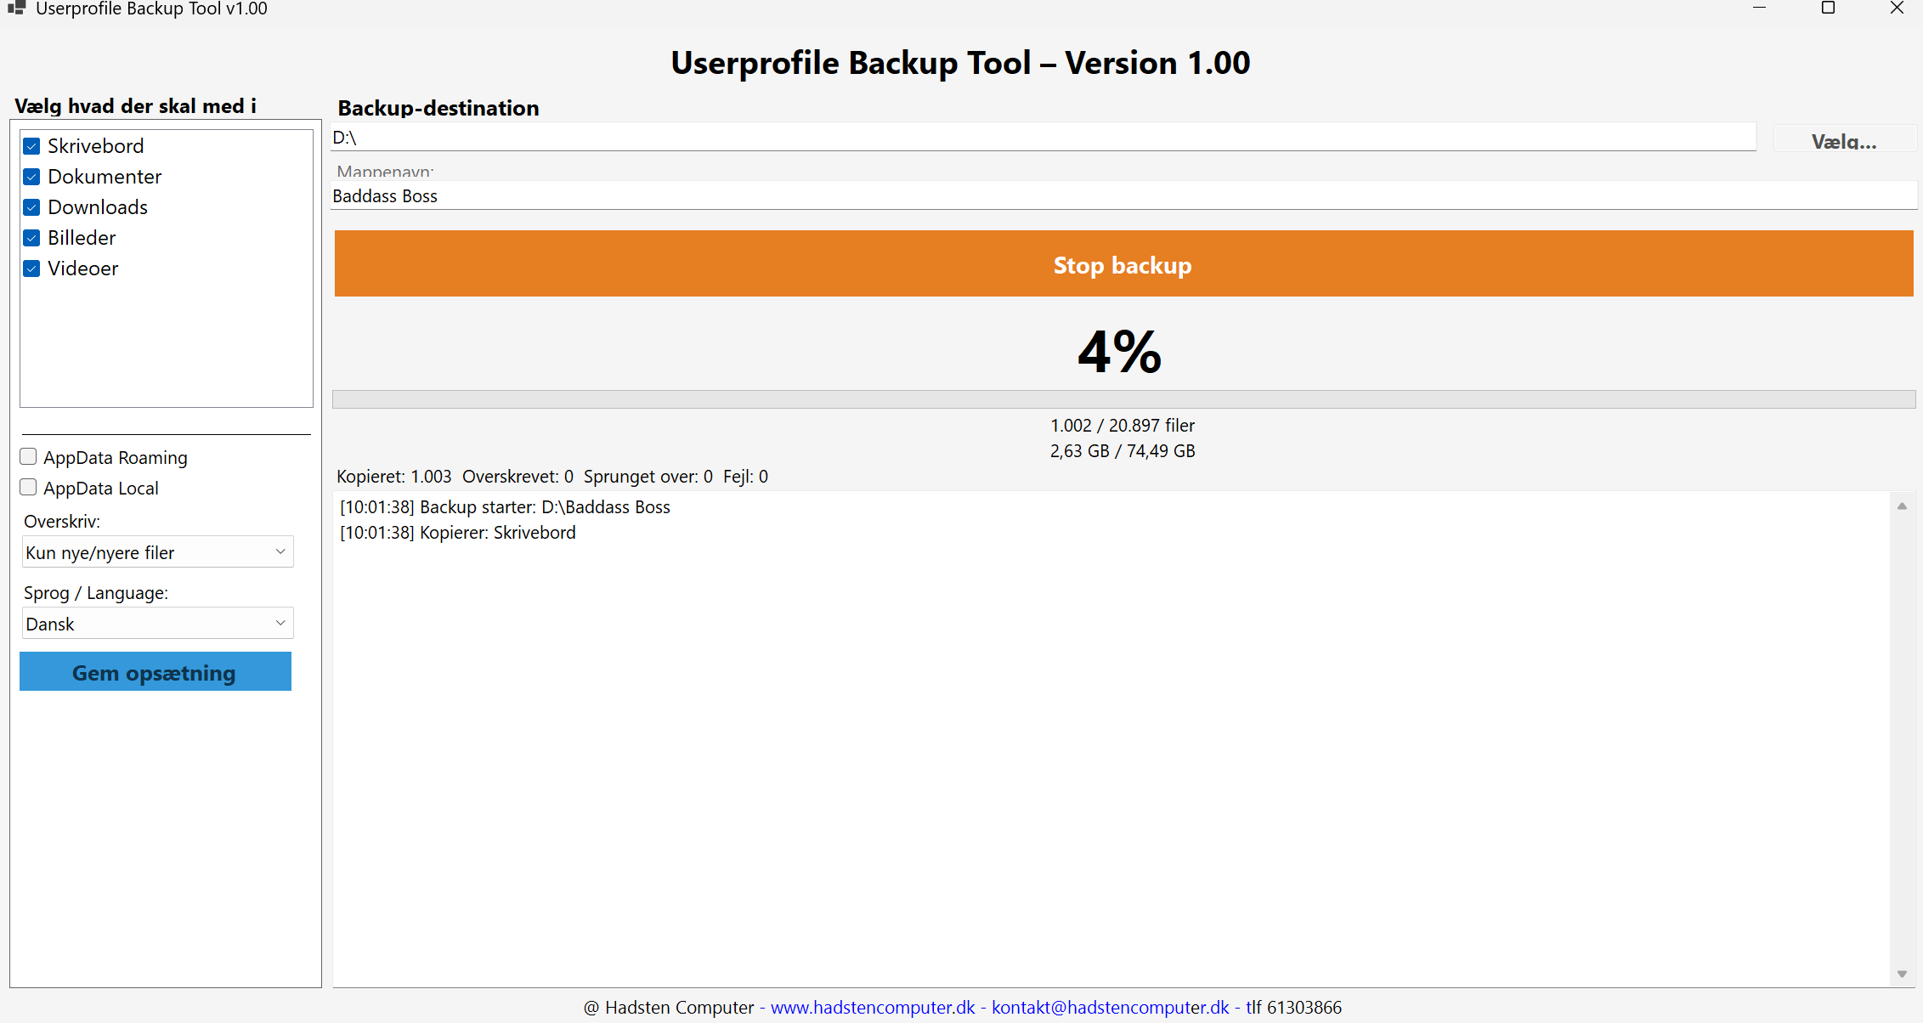The height and width of the screenshot is (1023, 1923).
Task: Toggle the Downloads checkbox
Action: pos(32,207)
